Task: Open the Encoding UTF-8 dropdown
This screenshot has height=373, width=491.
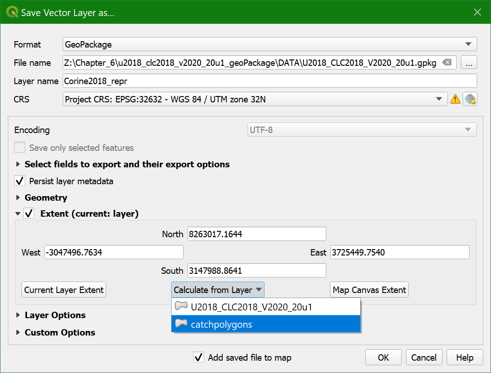Action: click(x=362, y=129)
